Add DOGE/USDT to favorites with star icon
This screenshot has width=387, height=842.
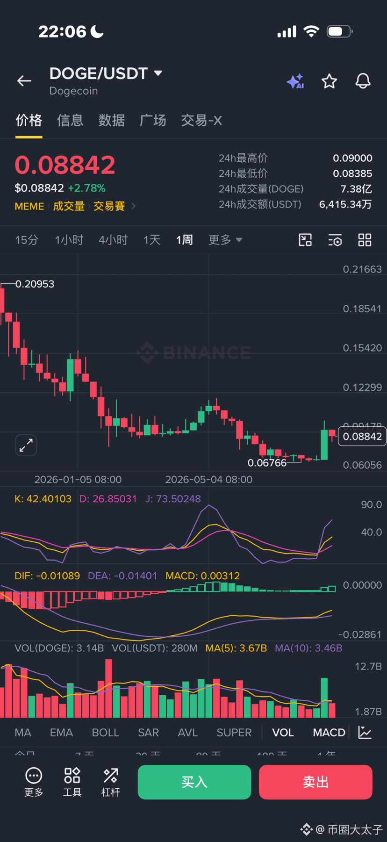[x=330, y=81]
